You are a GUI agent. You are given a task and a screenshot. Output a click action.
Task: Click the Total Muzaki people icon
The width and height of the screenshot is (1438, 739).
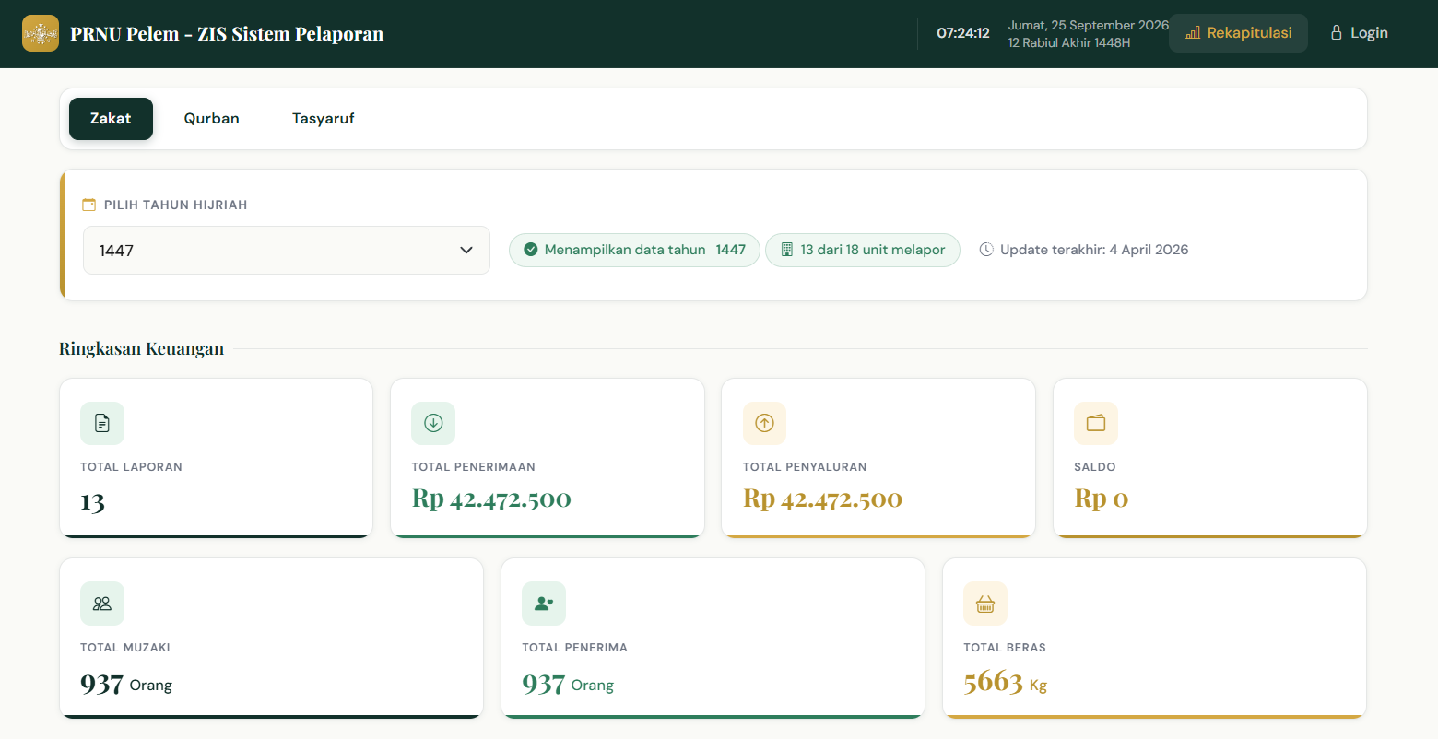pyautogui.click(x=102, y=604)
